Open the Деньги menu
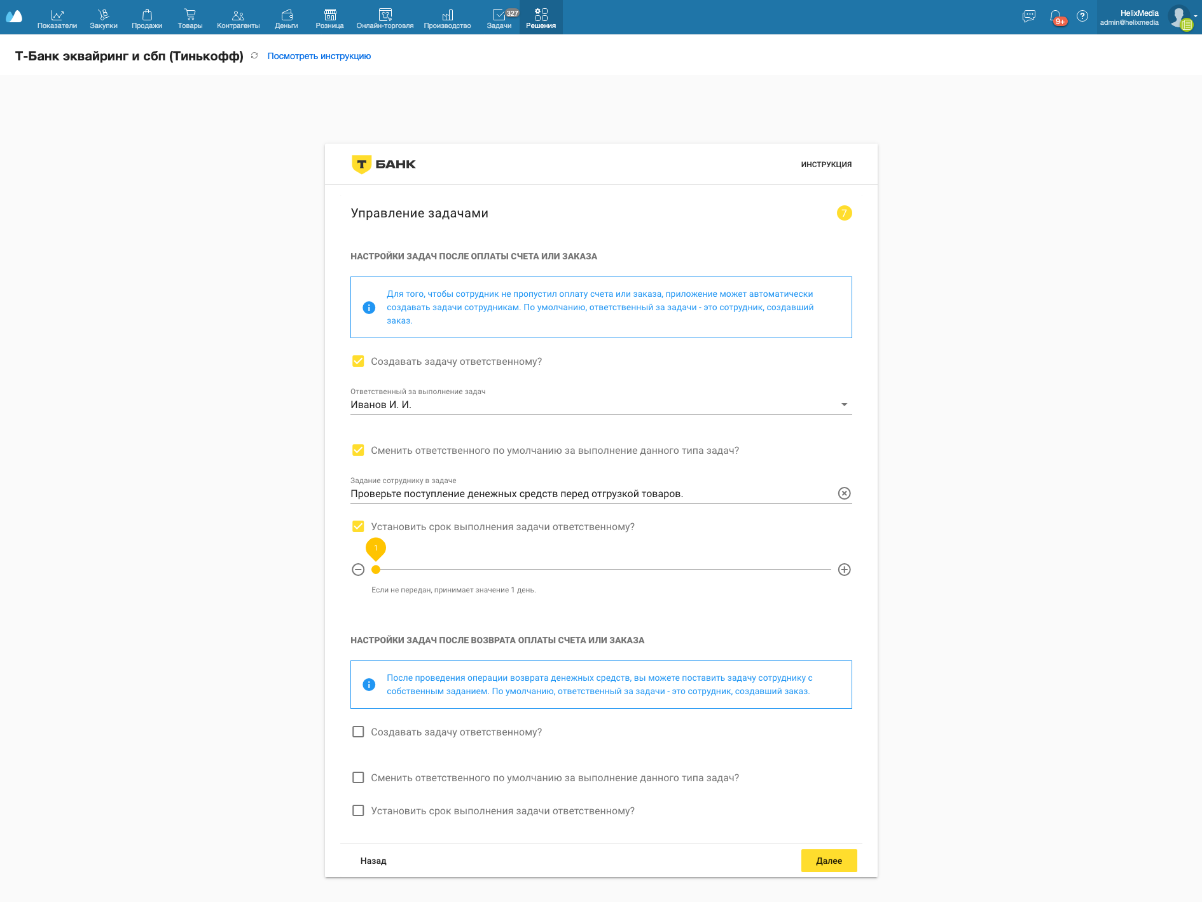Image resolution: width=1202 pixels, height=902 pixels. (x=286, y=18)
